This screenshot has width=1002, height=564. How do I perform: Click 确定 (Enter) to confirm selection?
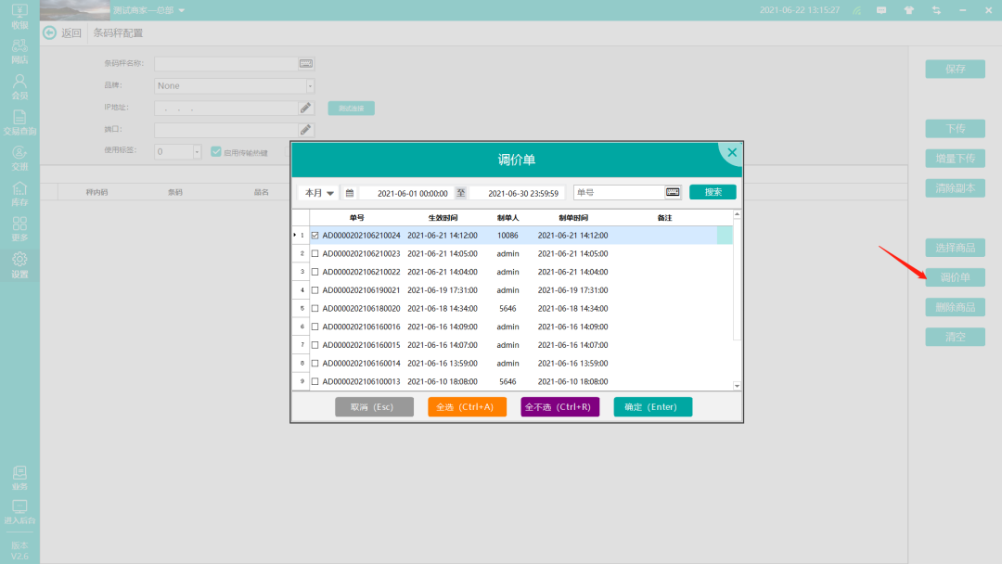[x=652, y=407]
